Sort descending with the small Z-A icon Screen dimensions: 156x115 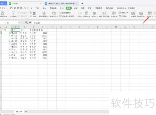pos(31,16)
